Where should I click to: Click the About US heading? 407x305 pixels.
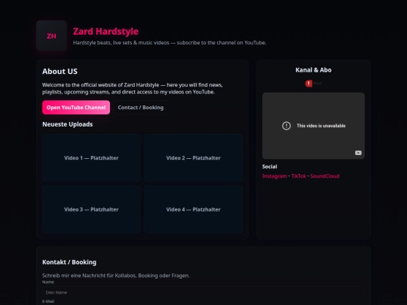60,72
